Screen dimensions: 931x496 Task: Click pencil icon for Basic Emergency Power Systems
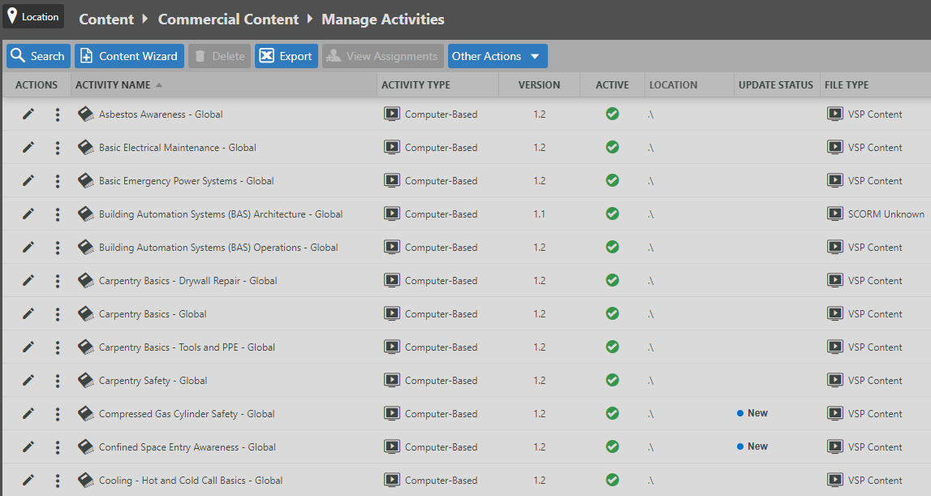click(28, 180)
